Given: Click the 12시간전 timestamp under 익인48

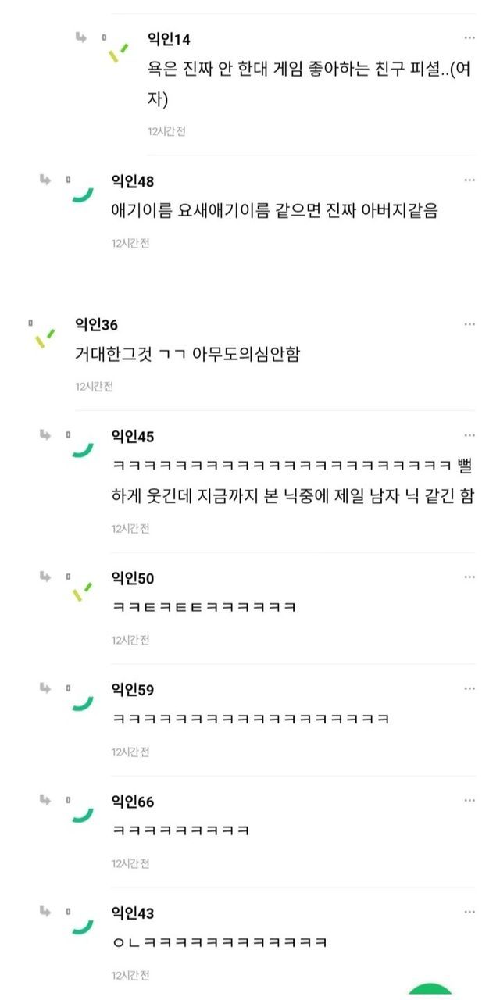Looking at the screenshot, I should 130,243.
